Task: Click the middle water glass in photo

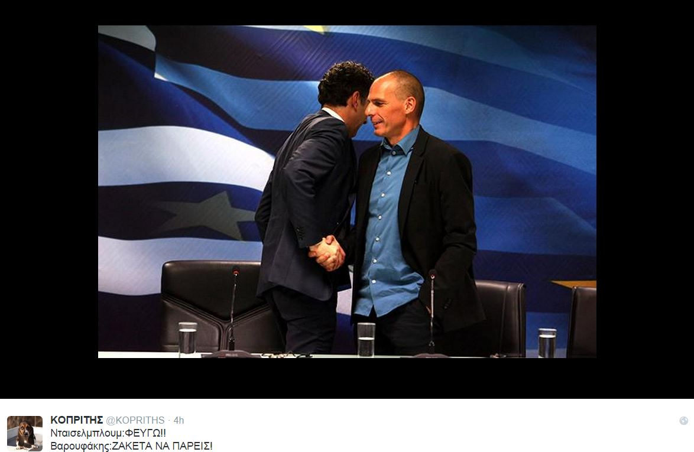Action: [366, 339]
